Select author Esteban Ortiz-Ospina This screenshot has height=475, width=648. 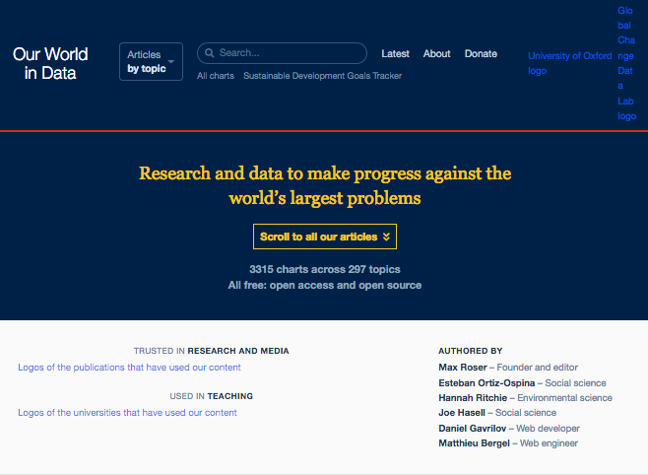[486, 382]
